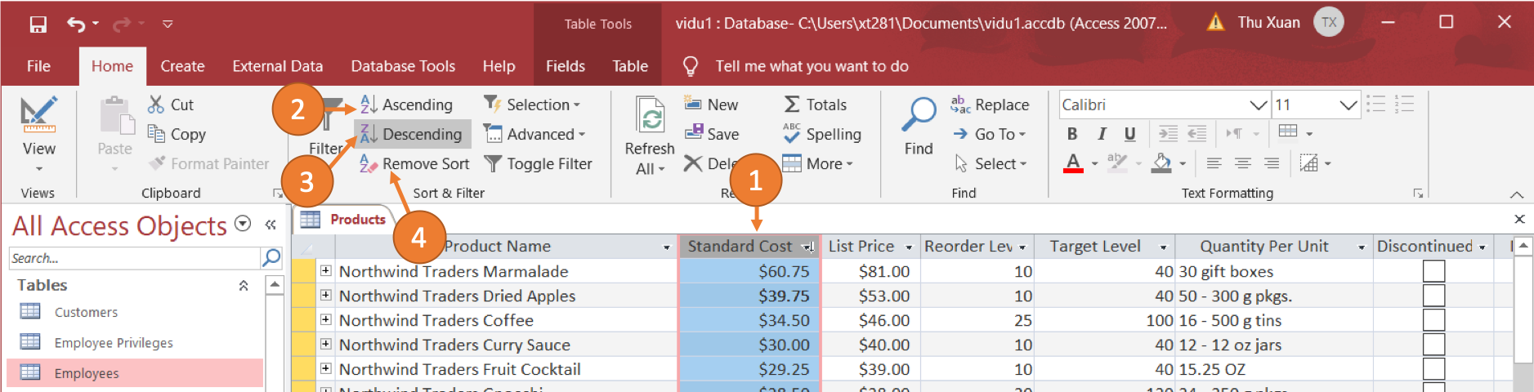
Task: Switch to the Fields tab
Action: pyautogui.click(x=566, y=66)
